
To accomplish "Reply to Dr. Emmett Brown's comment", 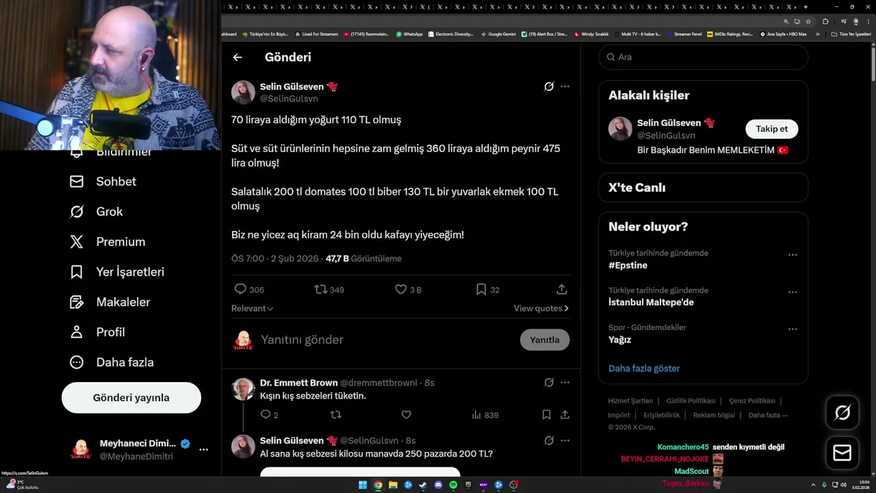I will pos(266,415).
